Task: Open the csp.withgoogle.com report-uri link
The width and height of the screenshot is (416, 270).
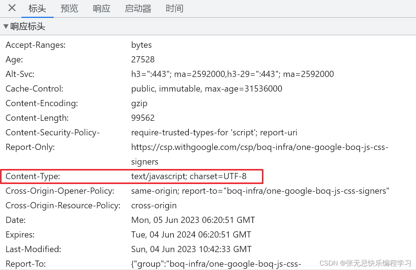Action: (260, 147)
